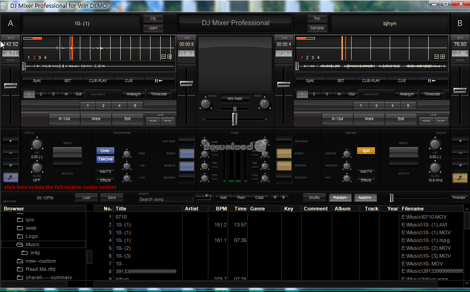Click the return arrow next to search box
Screen dimensions: 470x292
204,197
